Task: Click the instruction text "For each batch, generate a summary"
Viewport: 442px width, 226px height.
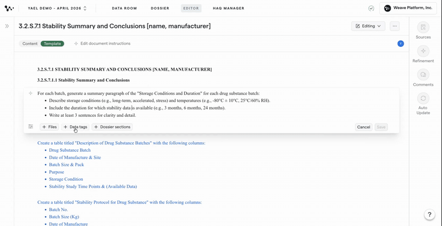Action: coord(149,93)
